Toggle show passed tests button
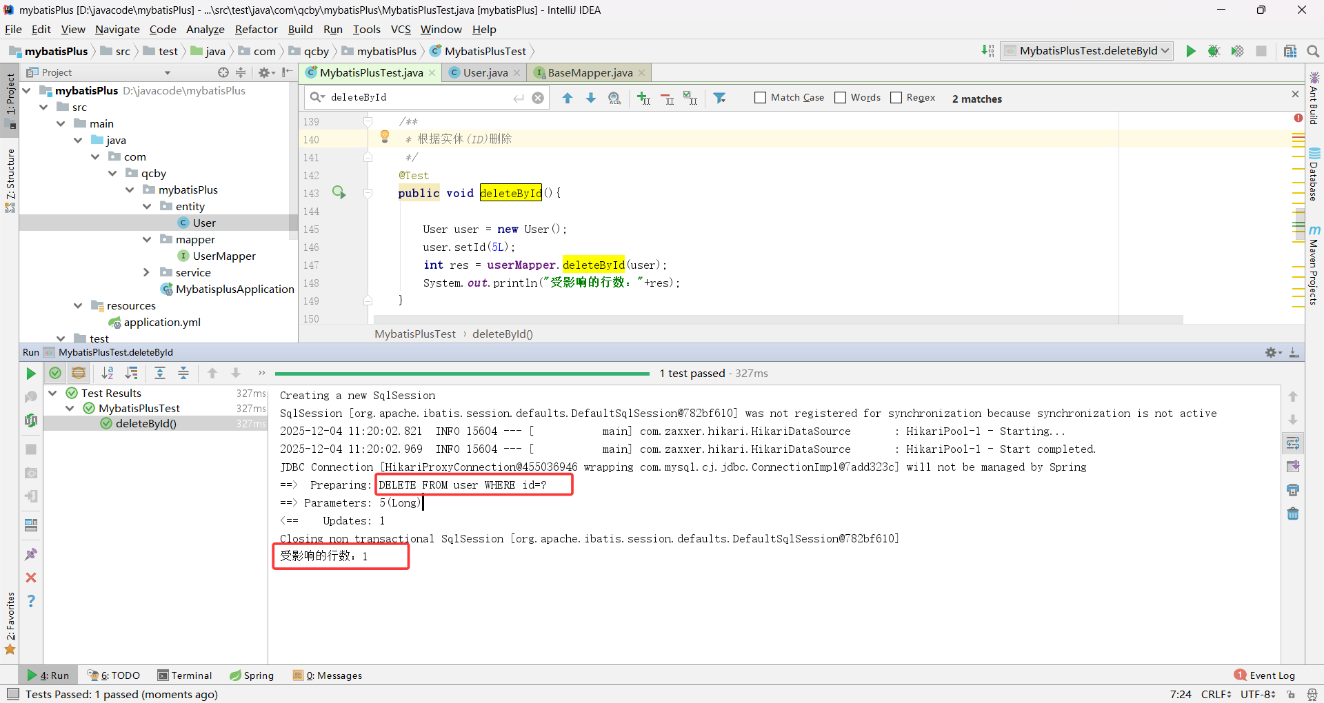Image resolution: width=1324 pixels, height=703 pixels. tap(55, 373)
